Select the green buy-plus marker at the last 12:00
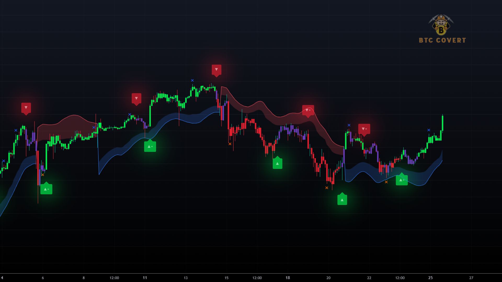The width and height of the screenshot is (502, 282). pos(402,179)
